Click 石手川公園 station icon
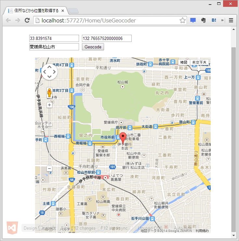 tap(152, 219)
